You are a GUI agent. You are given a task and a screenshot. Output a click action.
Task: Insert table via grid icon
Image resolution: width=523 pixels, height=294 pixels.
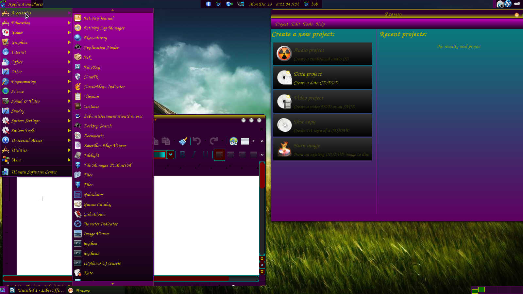pos(245,141)
